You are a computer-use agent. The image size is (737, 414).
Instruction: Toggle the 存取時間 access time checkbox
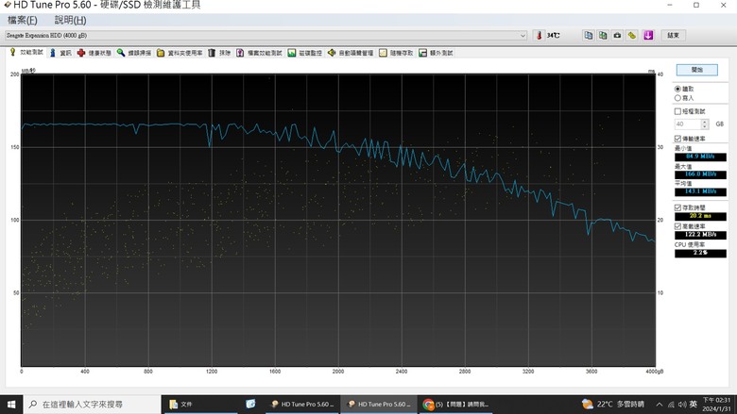677,207
